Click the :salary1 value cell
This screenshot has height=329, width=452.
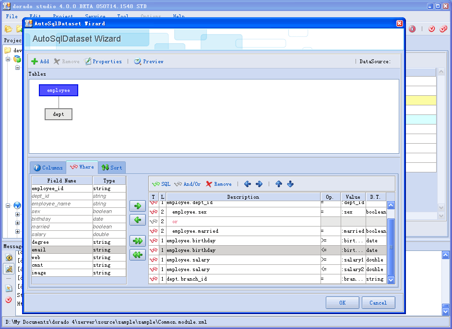point(353,260)
